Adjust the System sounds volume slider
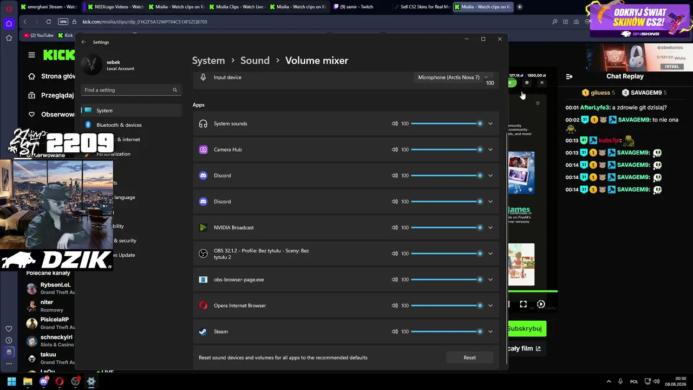Image resolution: width=693 pixels, height=390 pixels. coord(447,123)
